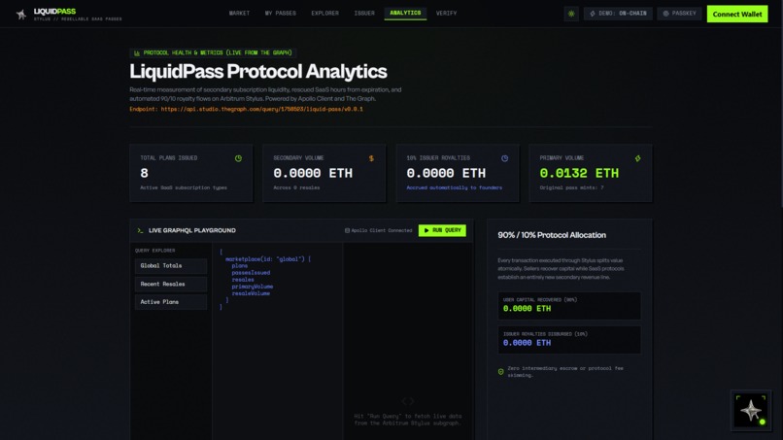Select the Recent Resales query
783x440 pixels.
pyautogui.click(x=171, y=284)
